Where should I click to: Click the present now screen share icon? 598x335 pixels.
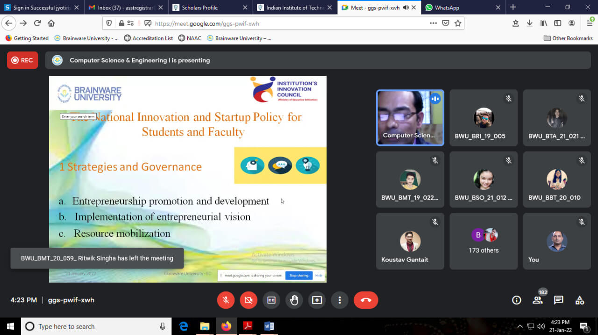(317, 300)
